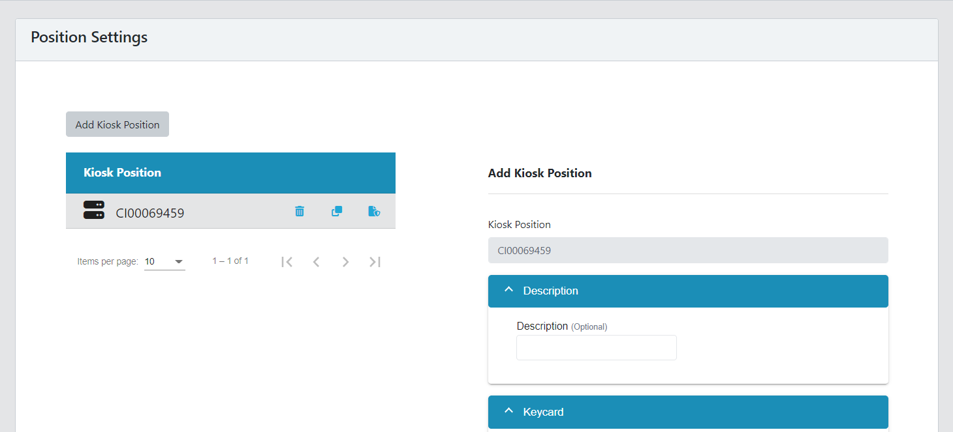The height and width of the screenshot is (432, 953).
Task: Click the Position Settings page title
Action: [89, 37]
